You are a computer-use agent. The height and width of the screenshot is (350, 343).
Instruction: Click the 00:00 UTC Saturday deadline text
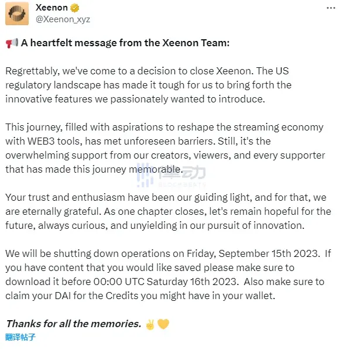coord(140,282)
